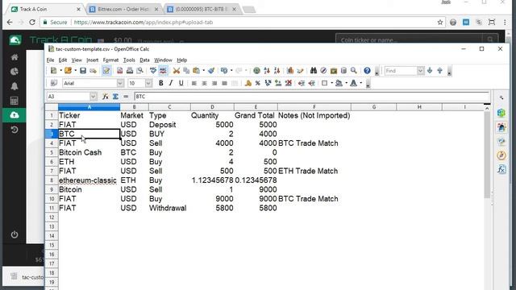Open the Find toolbar dropdown arrow
516x290 pixels.
(420, 71)
